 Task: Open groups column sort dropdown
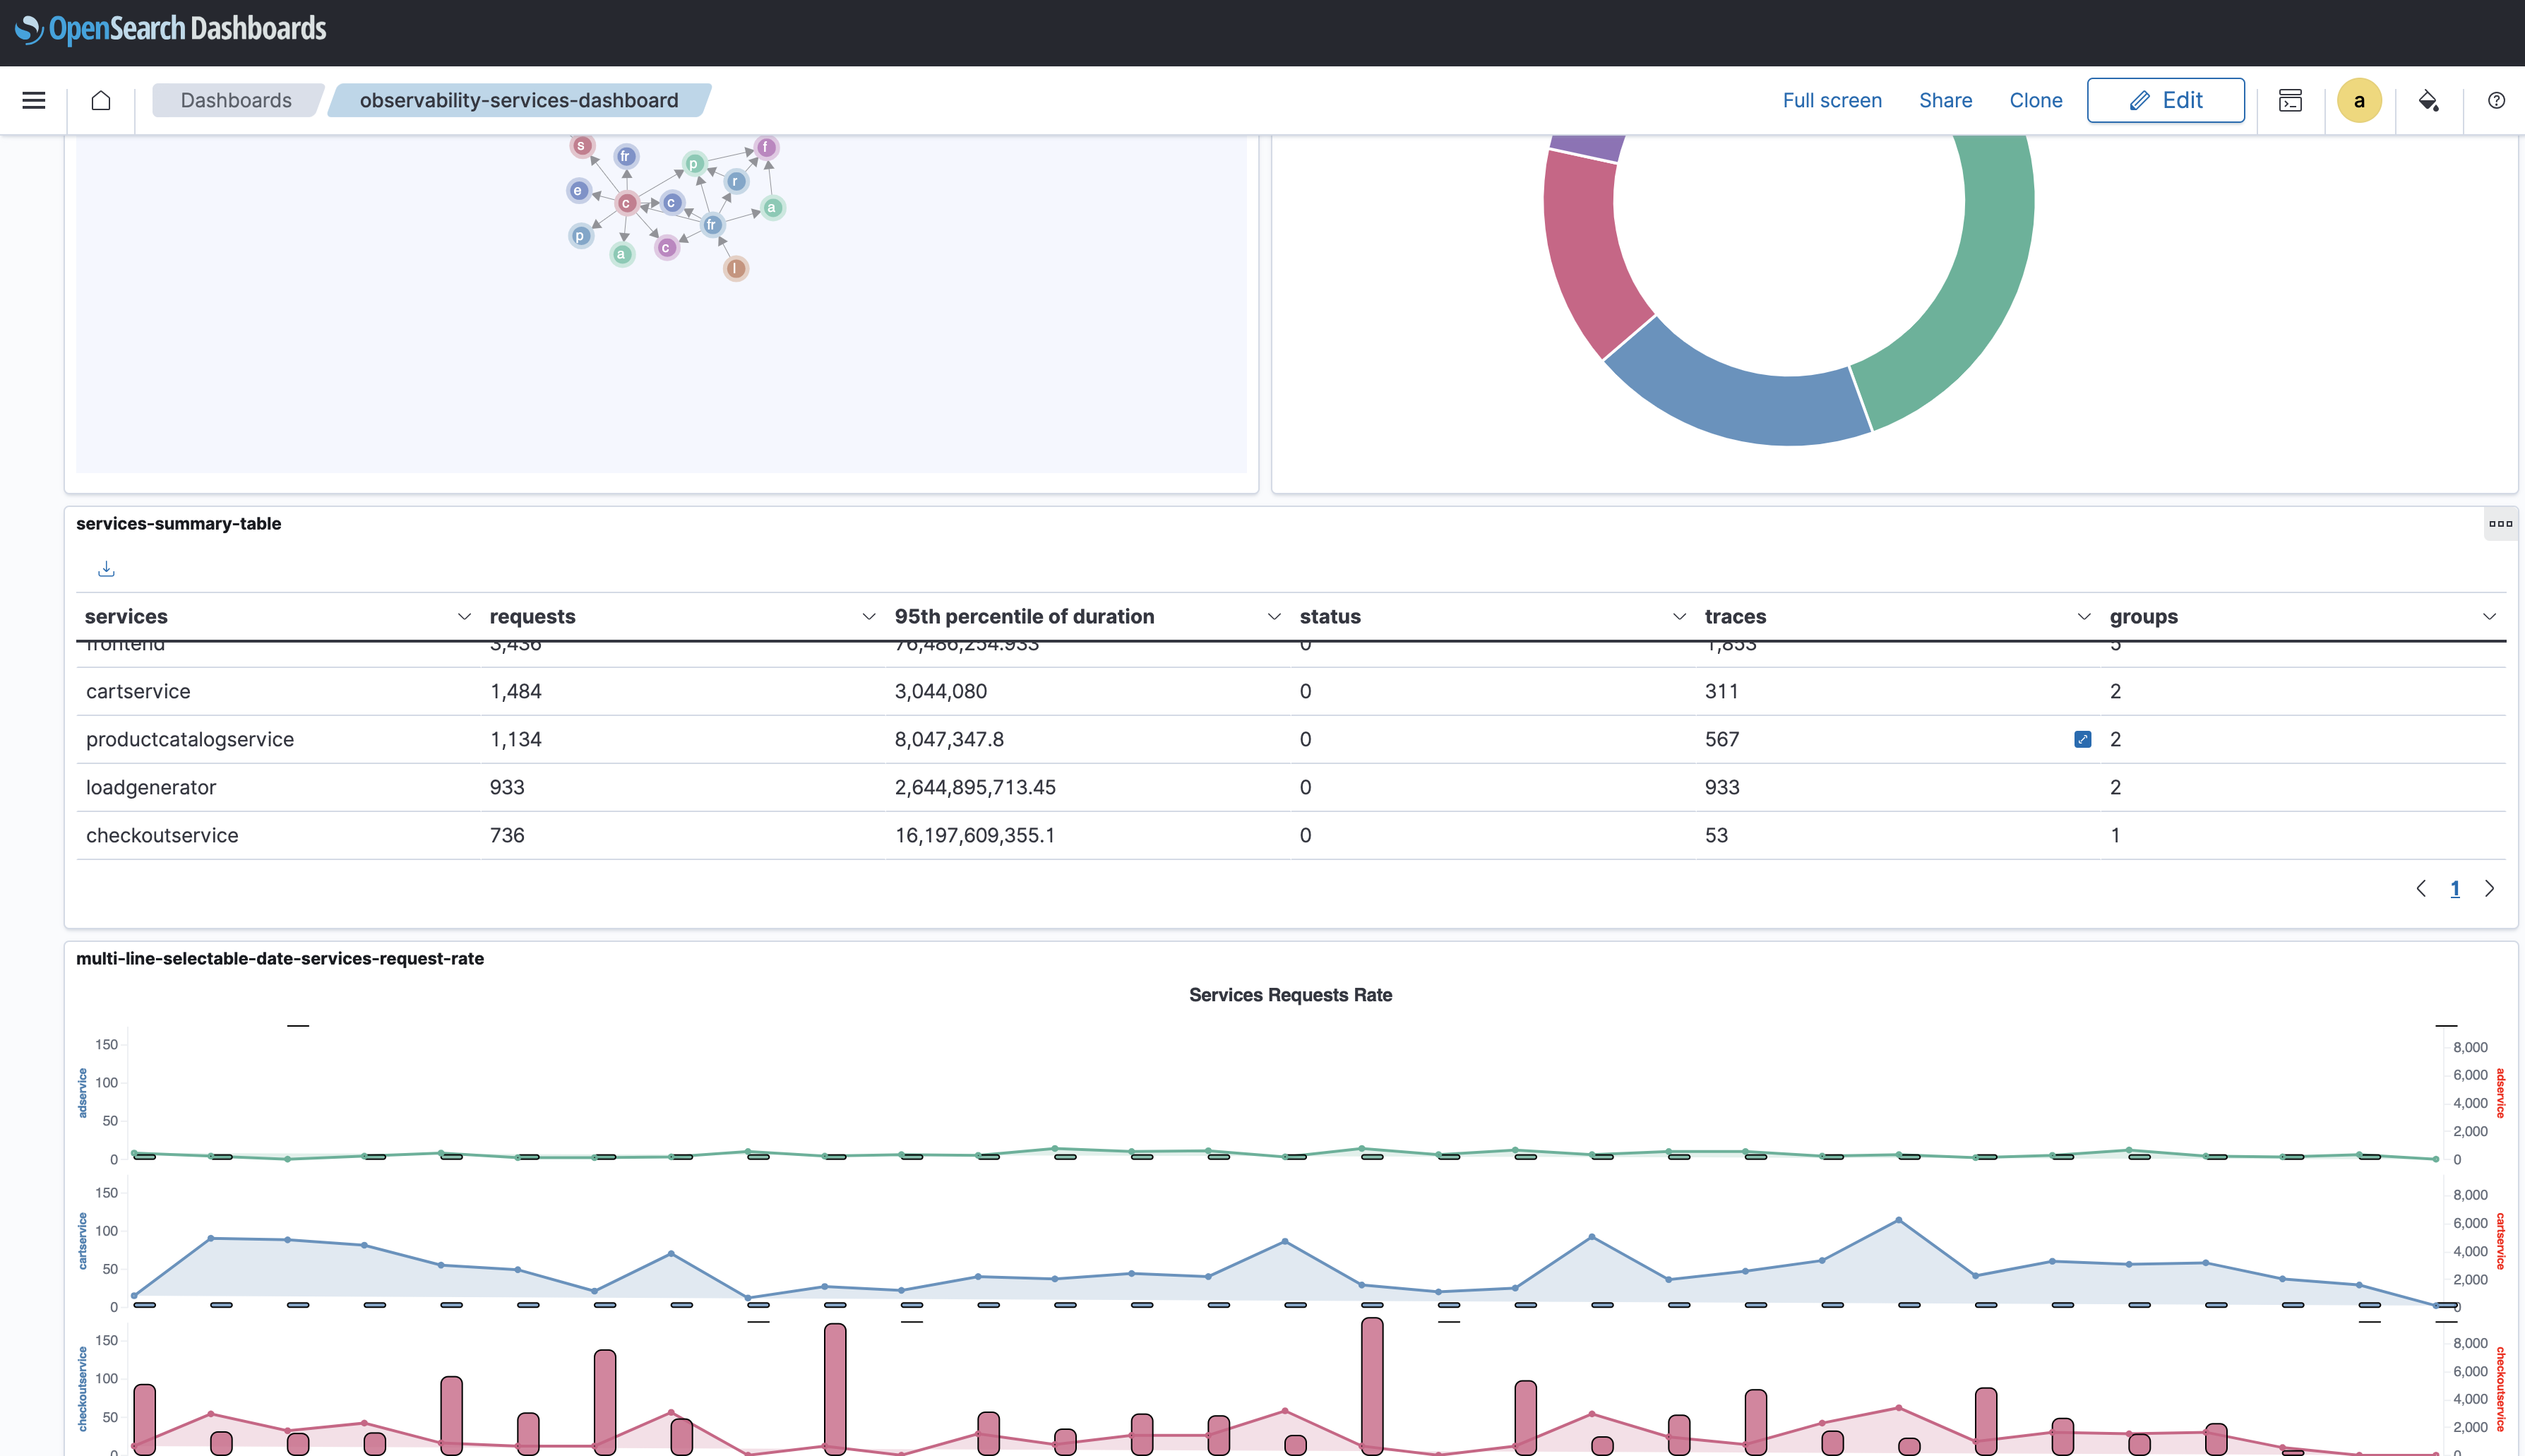pyautogui.click(x=2489, y=617)
